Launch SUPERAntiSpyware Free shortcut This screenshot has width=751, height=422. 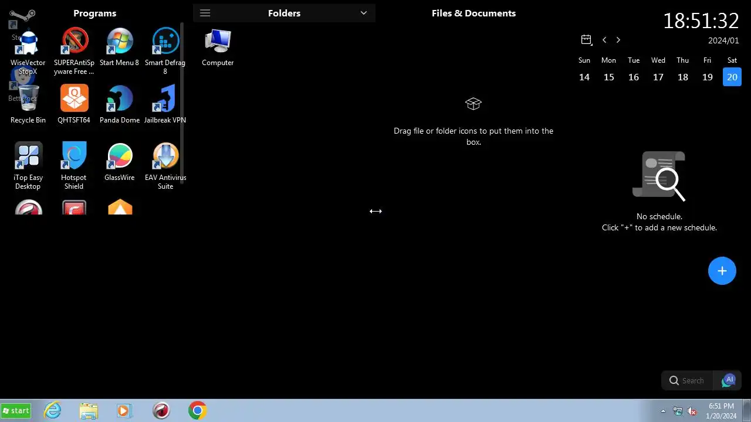74,52
